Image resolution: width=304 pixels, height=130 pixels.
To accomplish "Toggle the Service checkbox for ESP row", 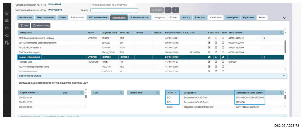I will click(x=223, y=43).
